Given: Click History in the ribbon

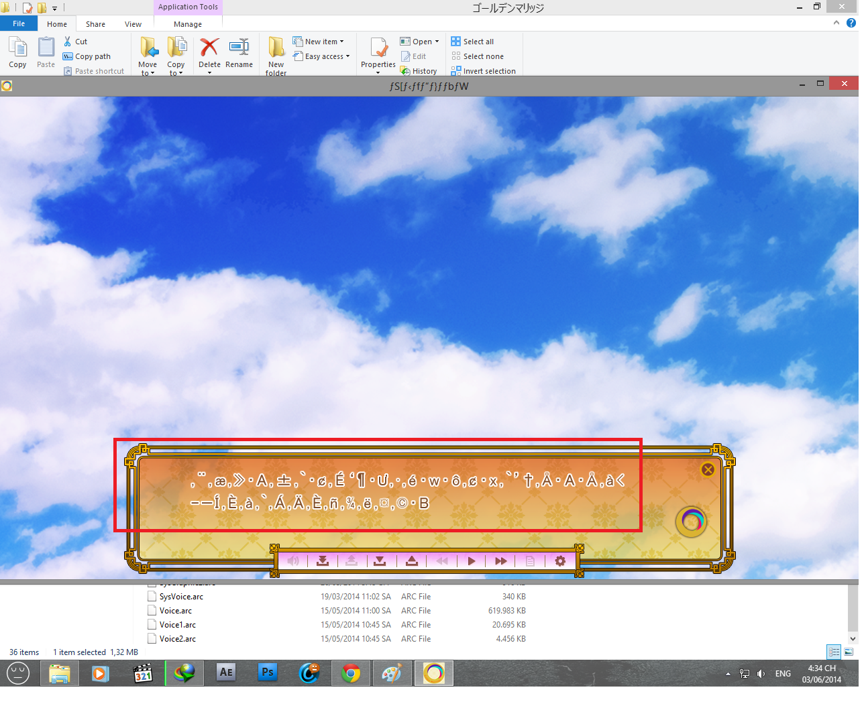Looking at the screenshot, I should (x=419, y=71).
